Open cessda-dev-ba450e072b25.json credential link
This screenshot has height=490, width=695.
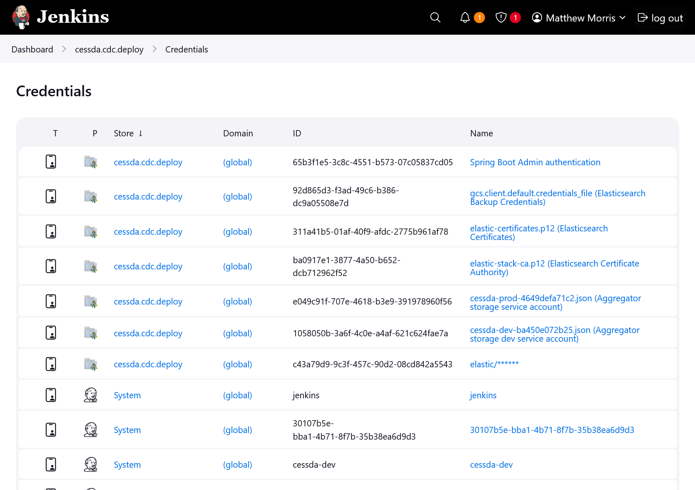tap(554, 334)
